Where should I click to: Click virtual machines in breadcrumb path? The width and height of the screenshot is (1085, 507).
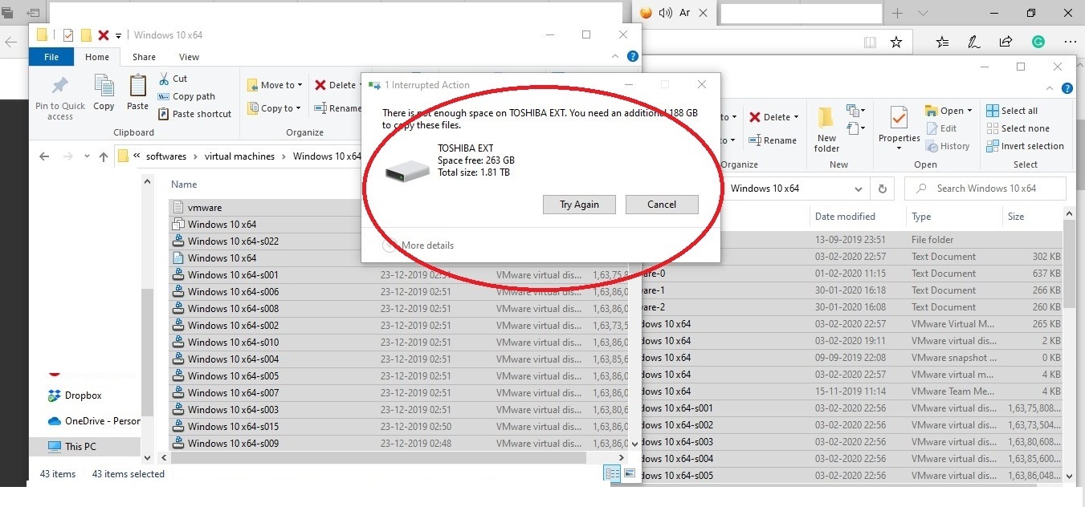coord(239,156)
